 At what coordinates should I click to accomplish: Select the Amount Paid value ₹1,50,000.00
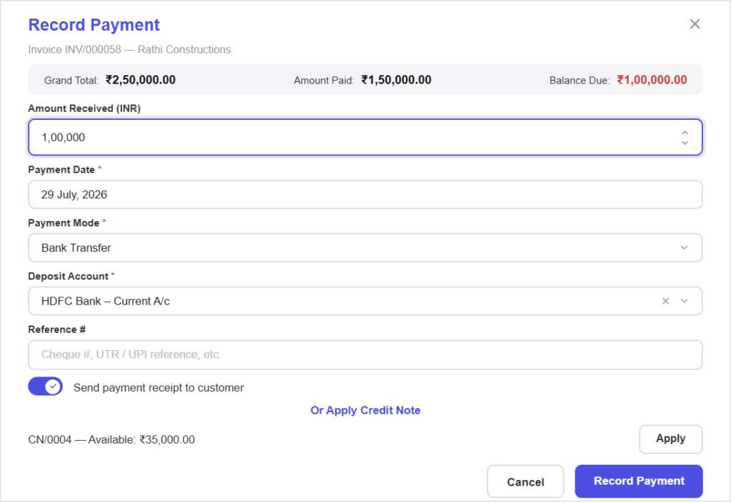[x=396, y=80]
